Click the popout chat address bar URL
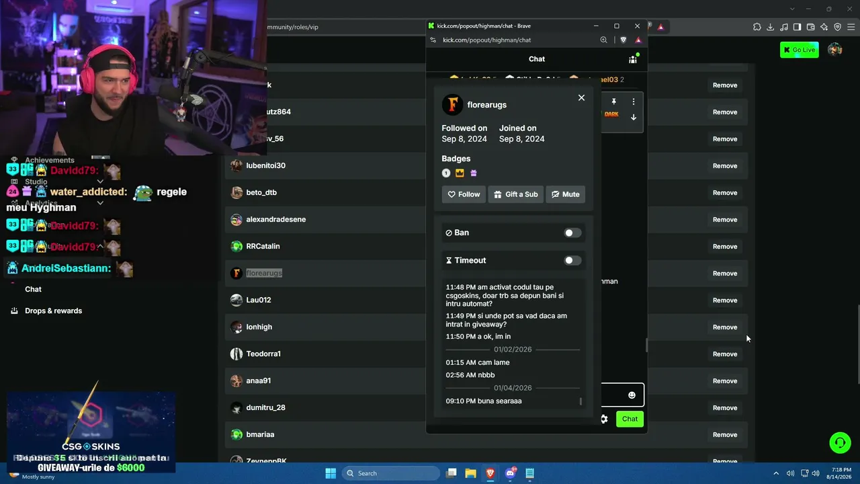The height and width of the screenshot is (484, 860). click(487, 40)
